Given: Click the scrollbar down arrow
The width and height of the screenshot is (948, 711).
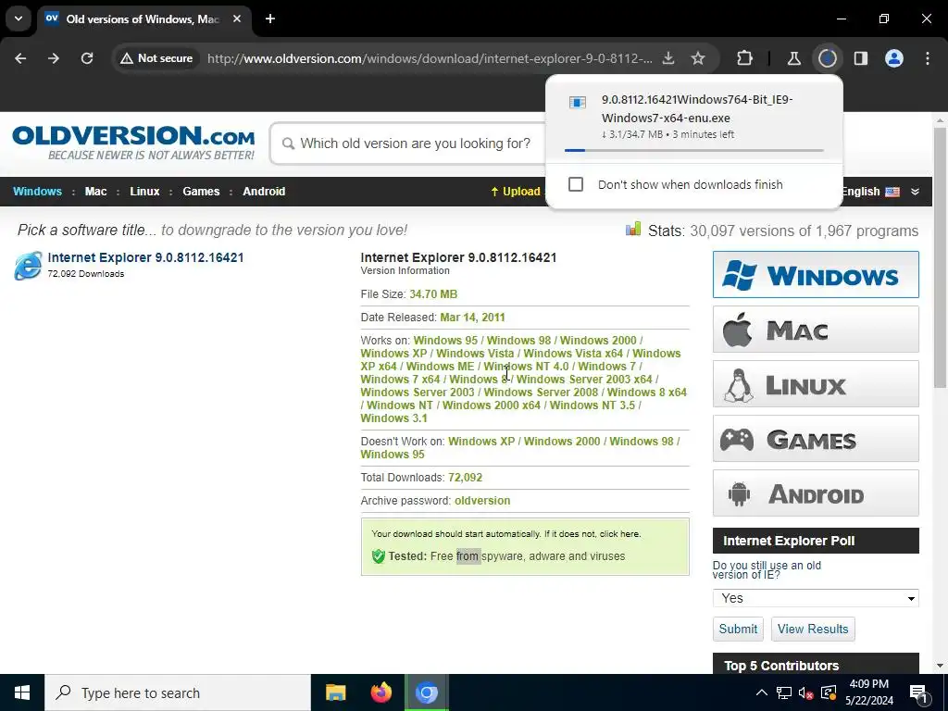Looking at the screenshot, I should pyautogui.click(x=940, y=666).
